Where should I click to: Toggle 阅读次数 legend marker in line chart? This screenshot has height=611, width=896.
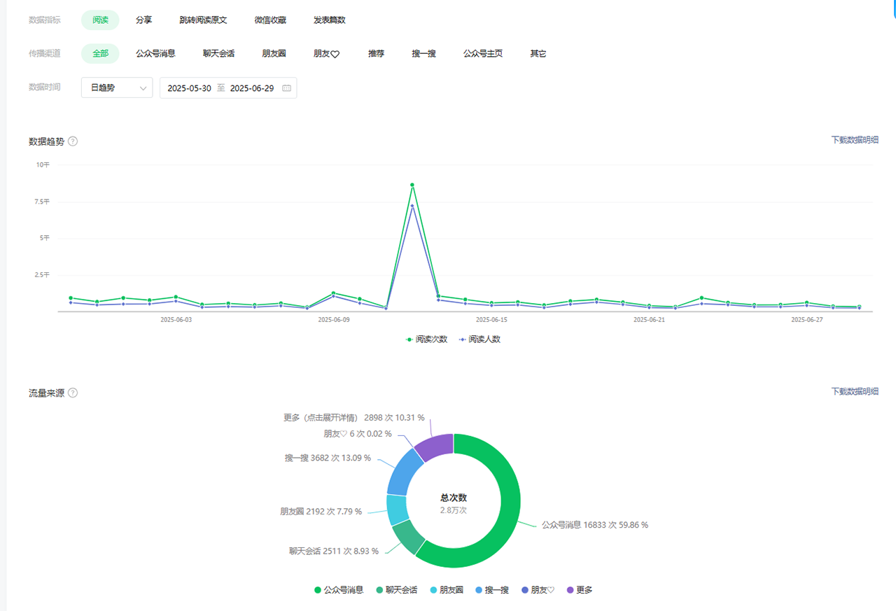(409, 339)
